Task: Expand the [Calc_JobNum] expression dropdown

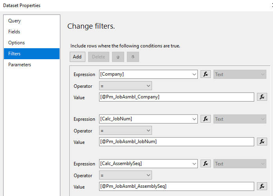Action: click(x=195, y=119)
